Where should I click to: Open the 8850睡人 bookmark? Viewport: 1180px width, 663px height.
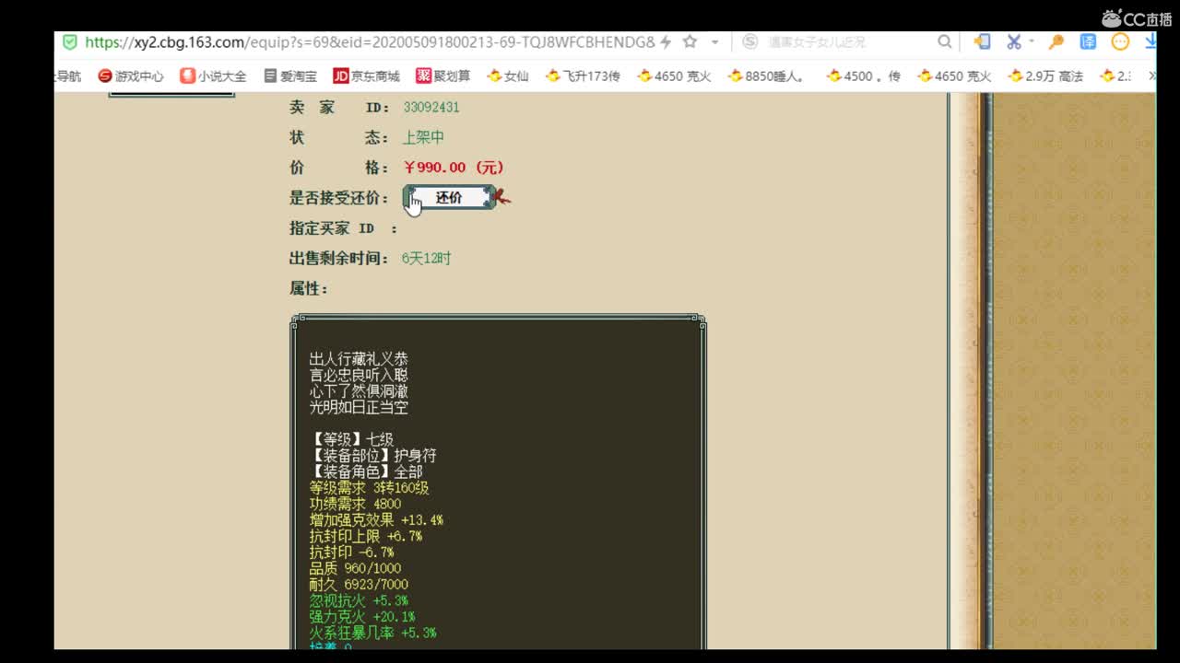(x=767, y=76)
